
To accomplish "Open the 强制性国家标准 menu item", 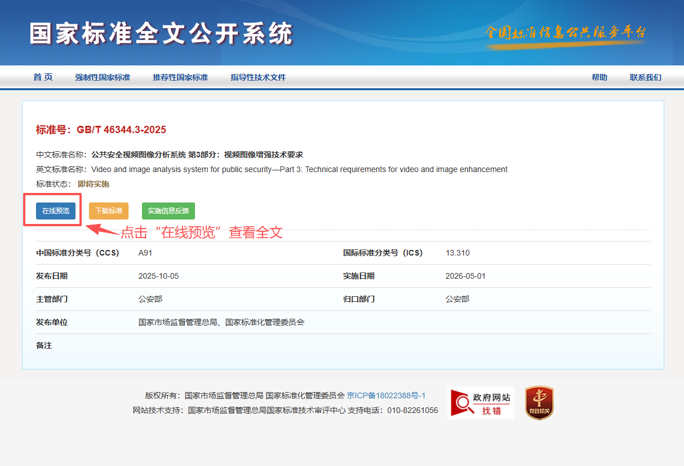I will (103, 77).
